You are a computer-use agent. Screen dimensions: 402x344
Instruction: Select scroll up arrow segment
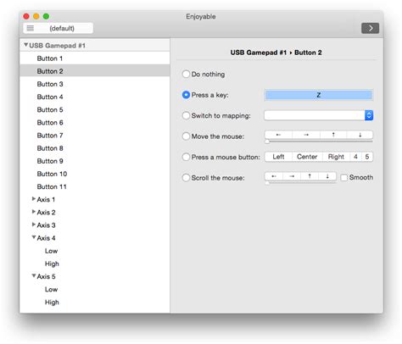(310, 176)
